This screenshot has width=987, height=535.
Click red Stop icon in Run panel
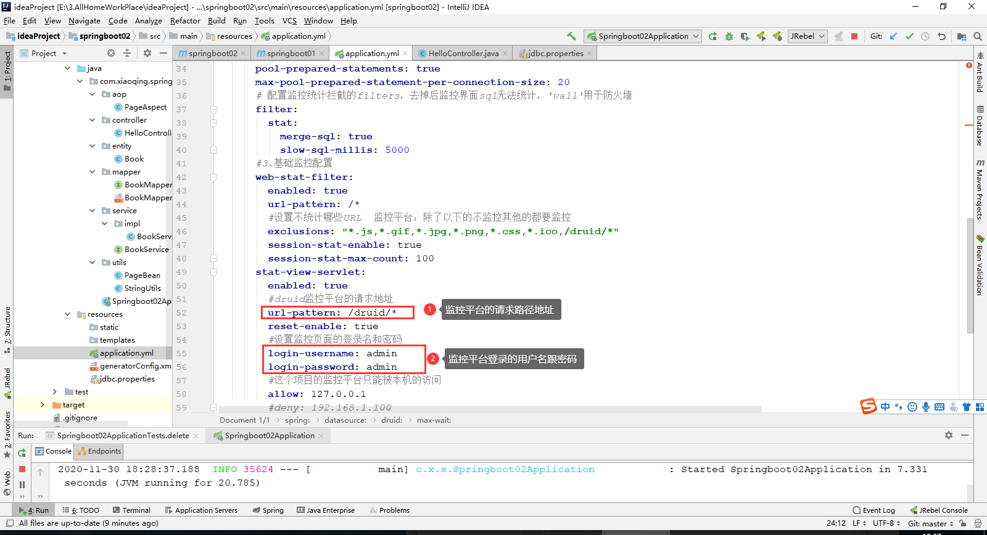click(x=22, y=469)
